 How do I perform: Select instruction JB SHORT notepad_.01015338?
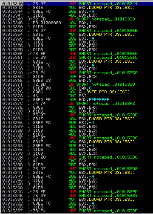pos(102,19)
